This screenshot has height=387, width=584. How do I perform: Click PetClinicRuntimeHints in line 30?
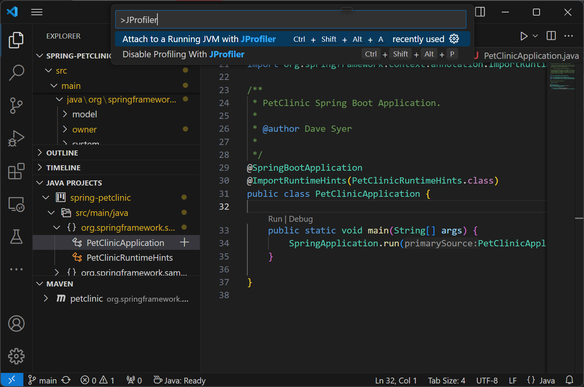click(x=407, y=180)
